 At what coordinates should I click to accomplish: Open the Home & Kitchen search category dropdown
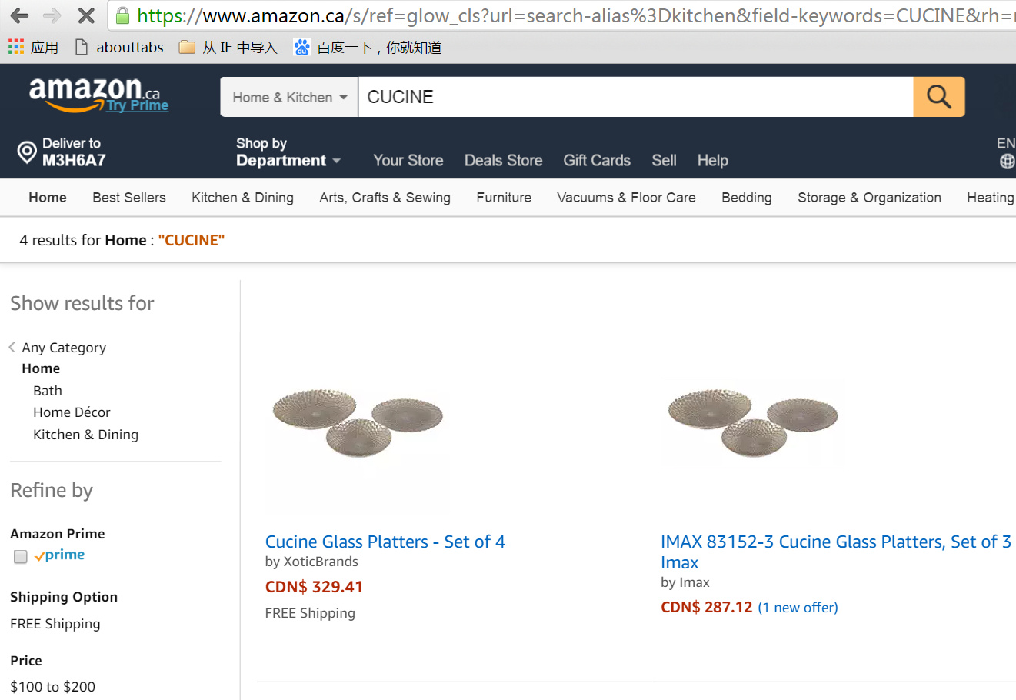(x=289, y=97)
